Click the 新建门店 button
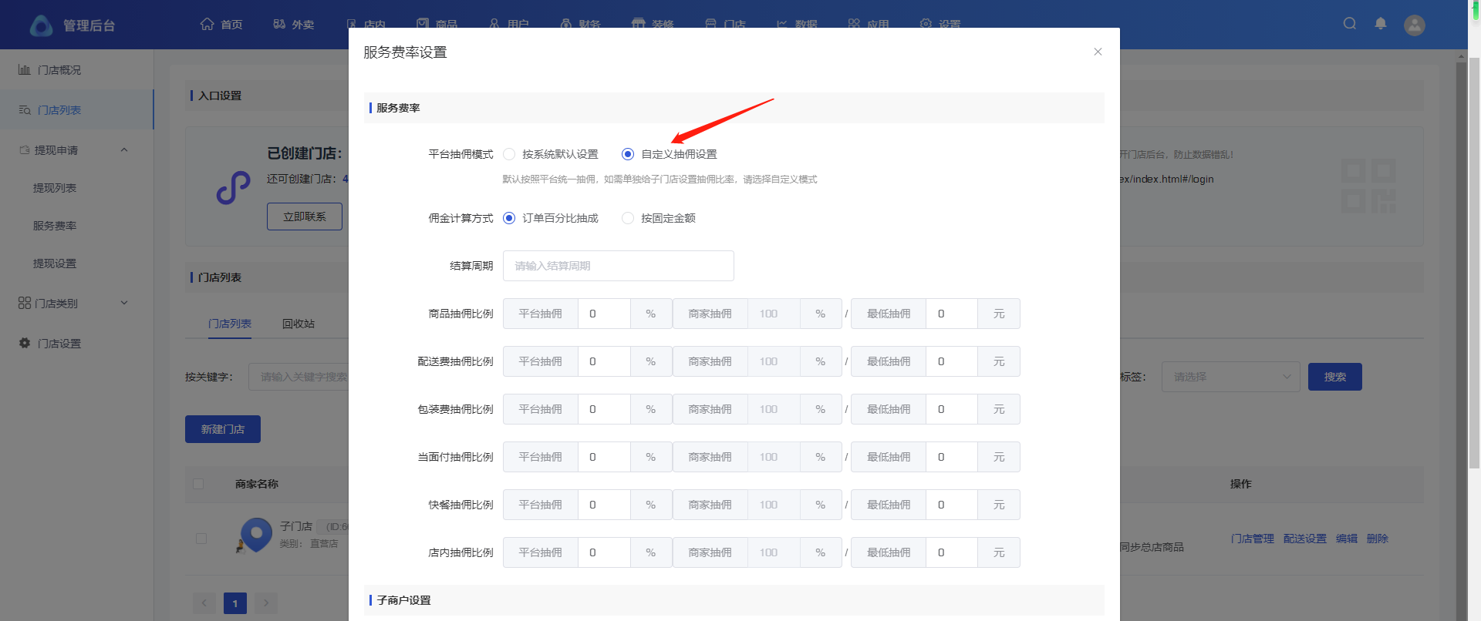 (222, 429)
